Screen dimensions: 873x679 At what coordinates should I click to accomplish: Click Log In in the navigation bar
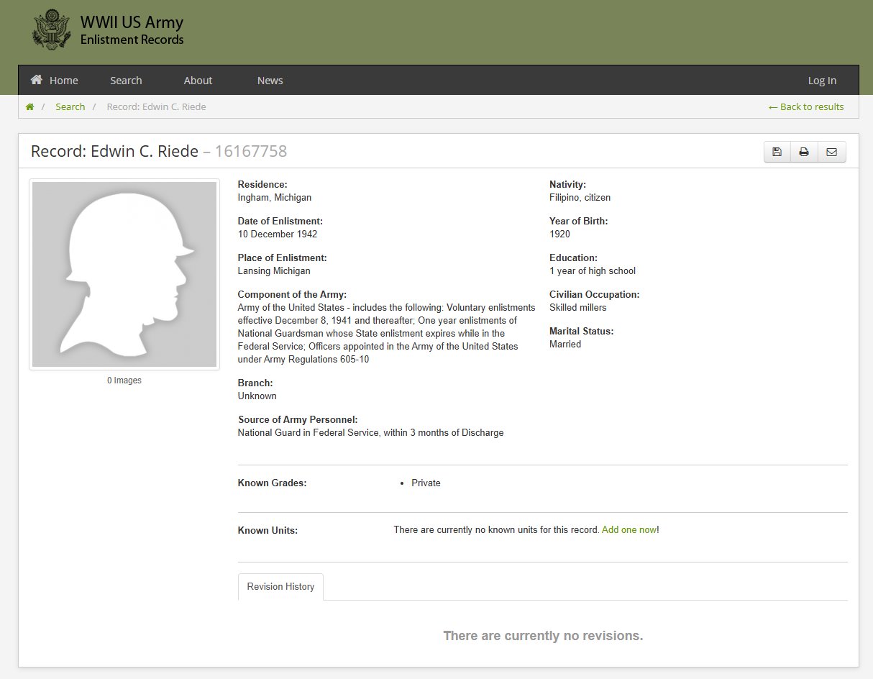coord(822,81)
